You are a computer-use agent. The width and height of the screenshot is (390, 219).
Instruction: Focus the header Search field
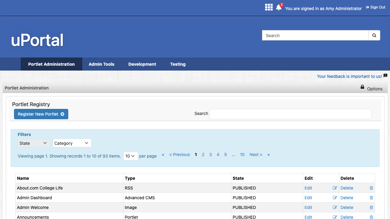click(x=315, y=36)
